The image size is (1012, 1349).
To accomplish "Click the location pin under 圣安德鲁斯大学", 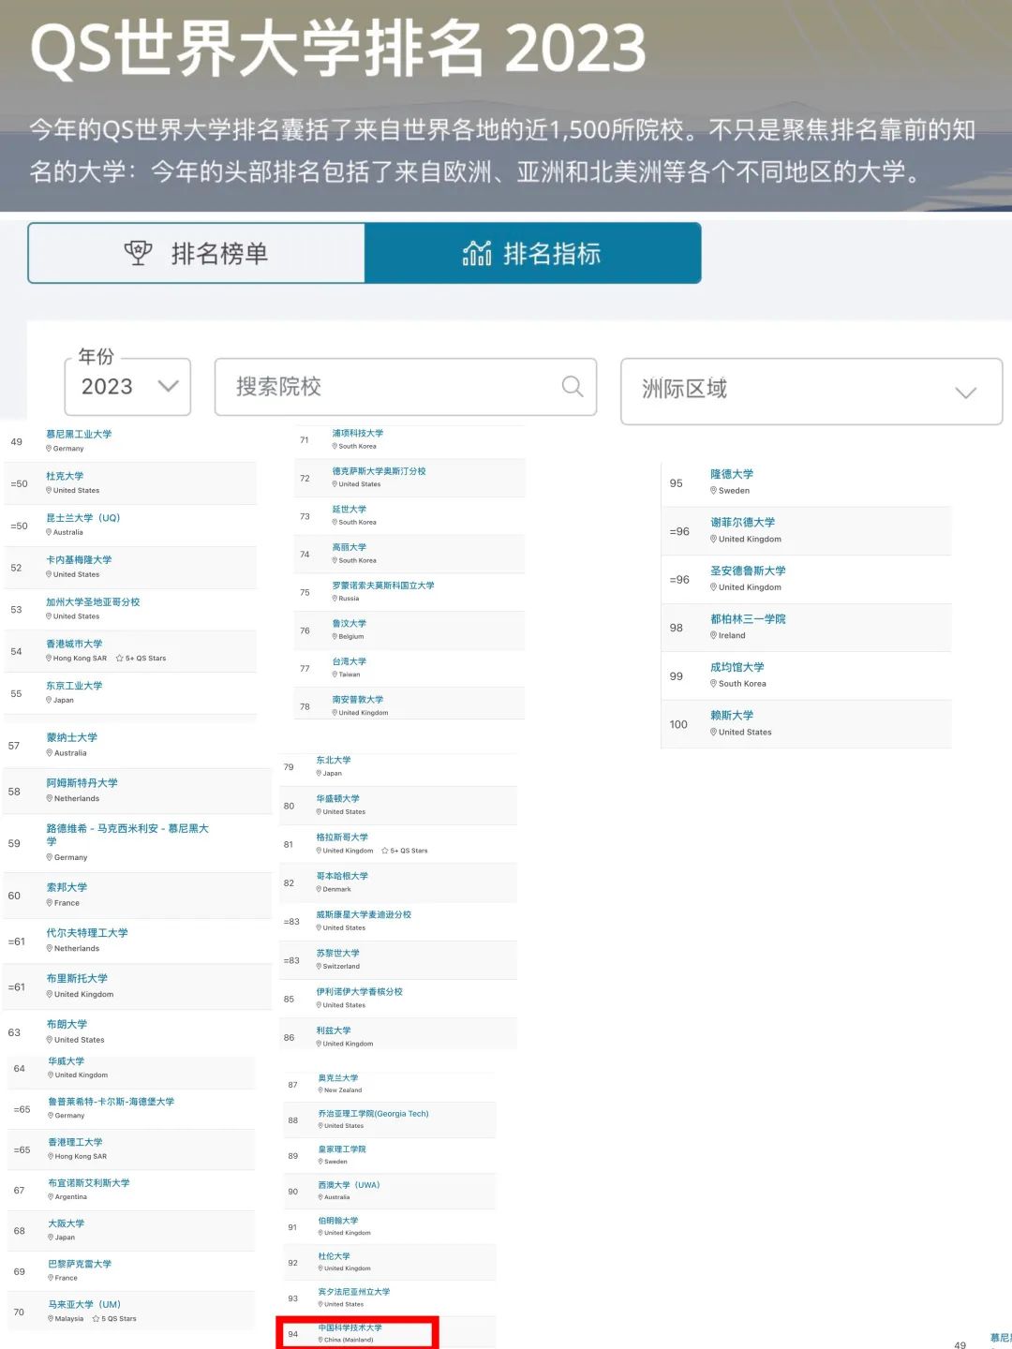I will 714,587.
